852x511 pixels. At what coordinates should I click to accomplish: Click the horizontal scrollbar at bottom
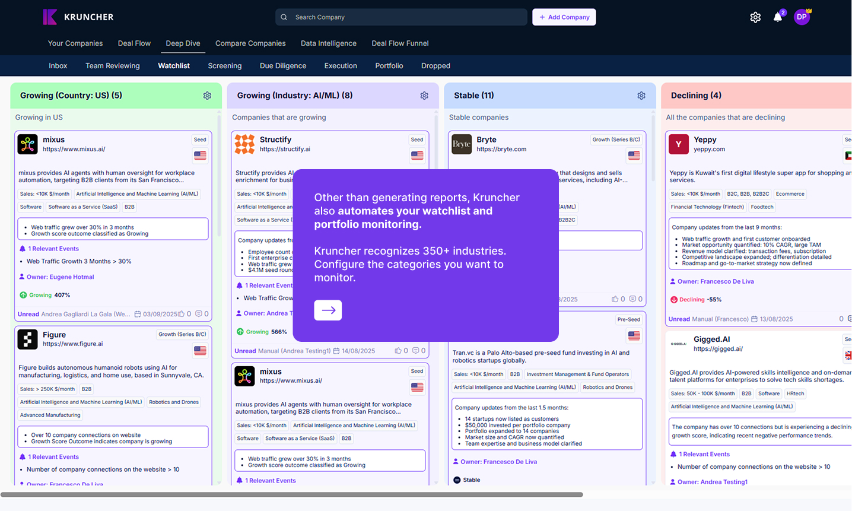click(291, 494)
